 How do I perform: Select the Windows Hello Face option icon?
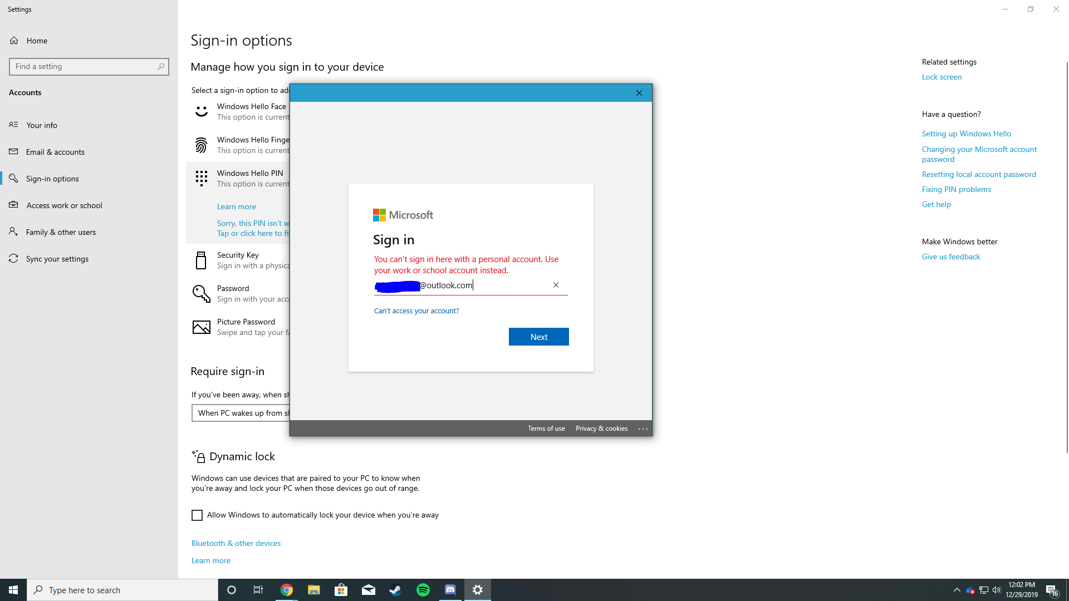[201, 111]
